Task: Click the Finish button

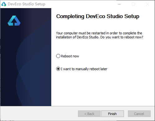Action: 112,114
